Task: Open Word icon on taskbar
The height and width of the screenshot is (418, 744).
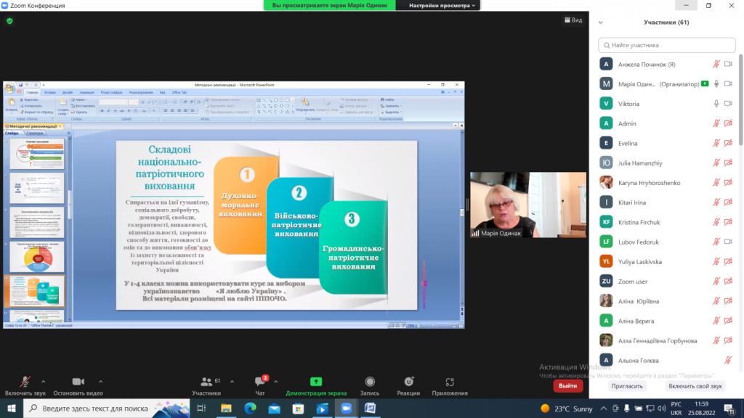Action: [370, 408]
